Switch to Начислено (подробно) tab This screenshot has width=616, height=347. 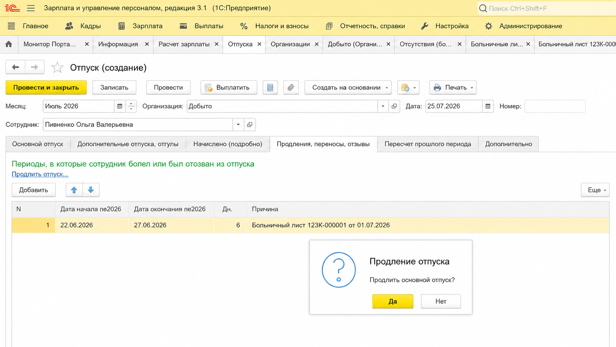(x=228, y=144)
